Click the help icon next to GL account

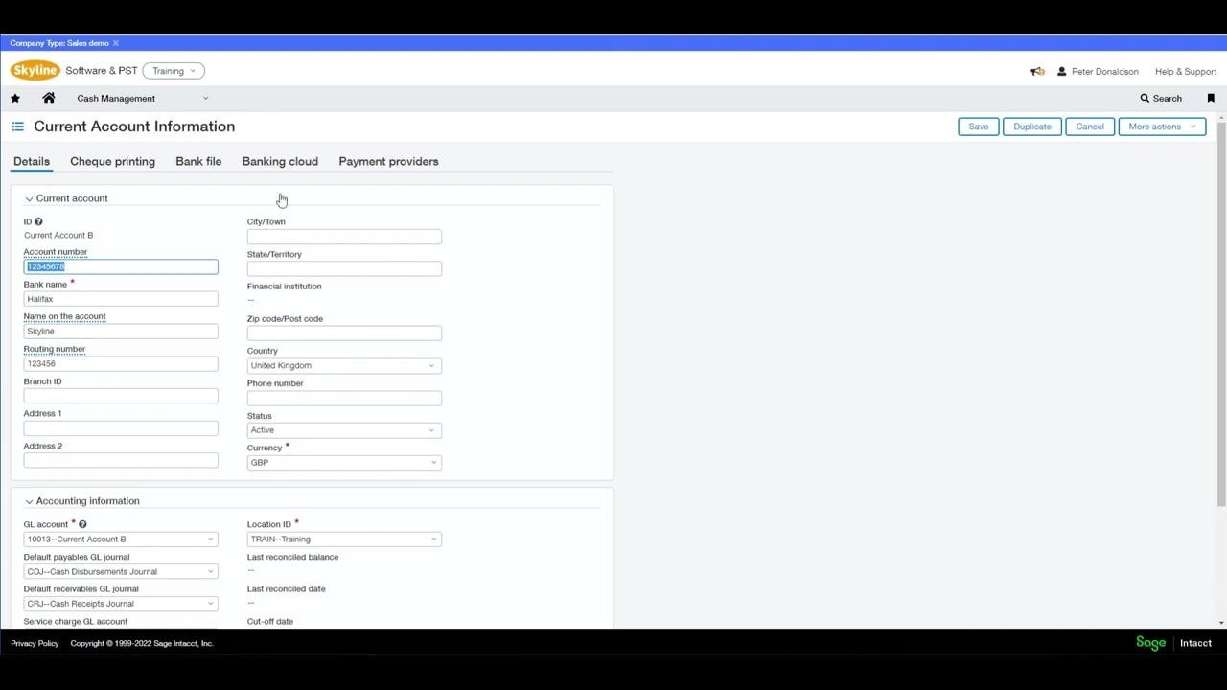[x=82, y=524]
